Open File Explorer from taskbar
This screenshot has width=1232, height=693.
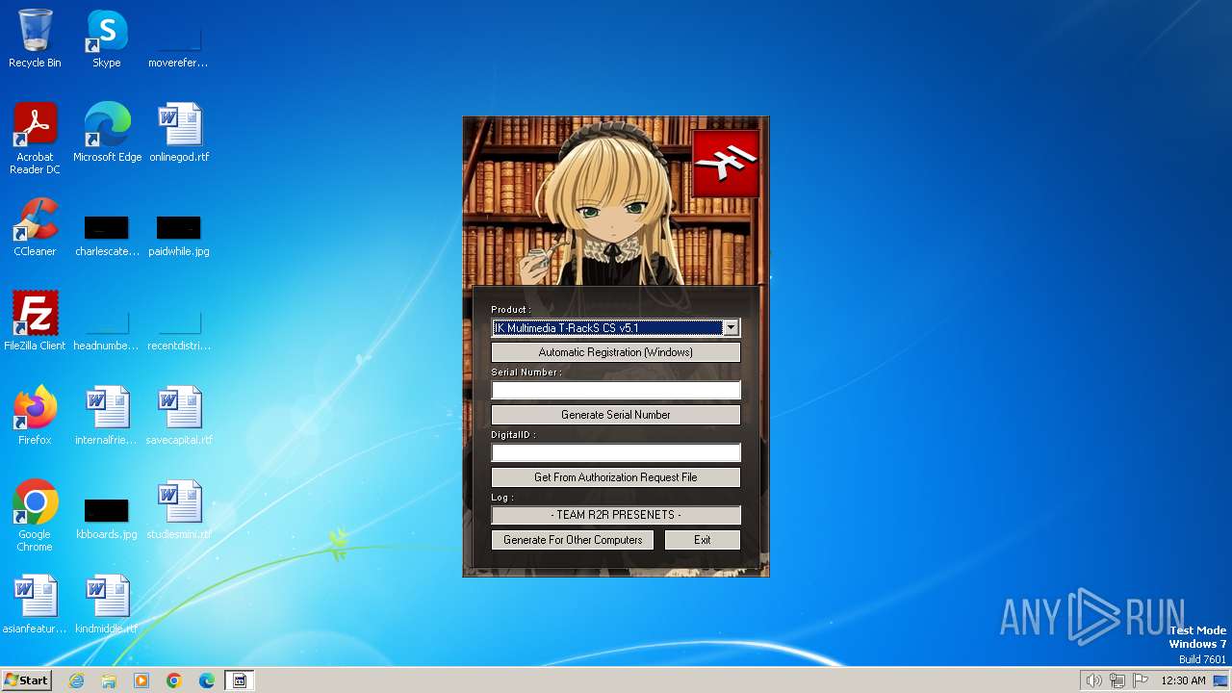click(109, 680)
